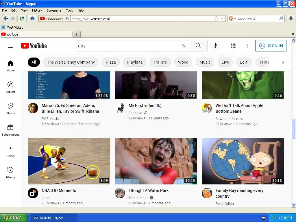This screenshot has height=222, width=296.
Task: Bookmark this page with the star icon
Action: point(216,18)
